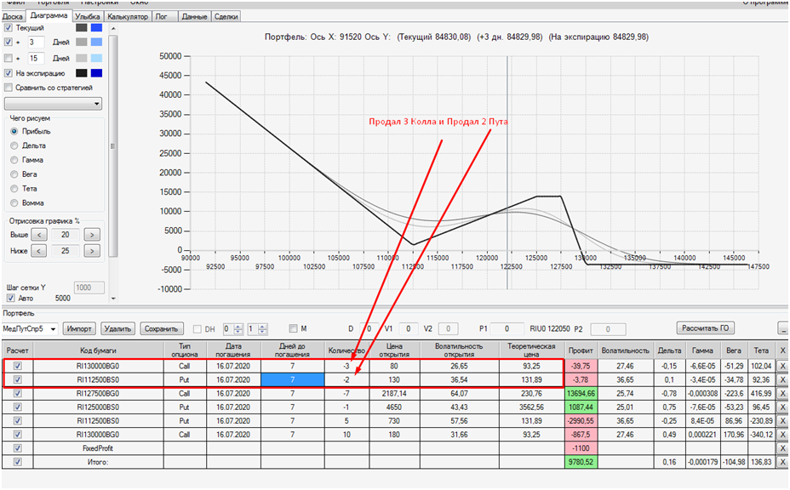Screen dimensions: 790x490
Task: Toggle the Сравнить со стратегией checkbox
Action: [9, 88]
